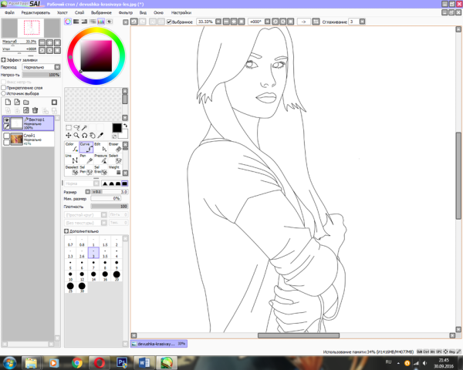Select the Curve vector tool
Image resolution: width=463 pixels, height=370 pixels.
point(86,146)
